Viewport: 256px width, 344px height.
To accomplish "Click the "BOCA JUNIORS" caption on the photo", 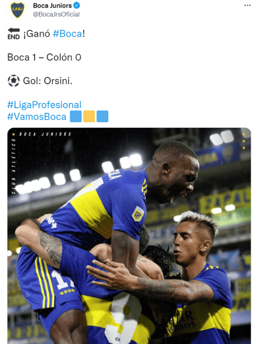I will click(45, 134).
